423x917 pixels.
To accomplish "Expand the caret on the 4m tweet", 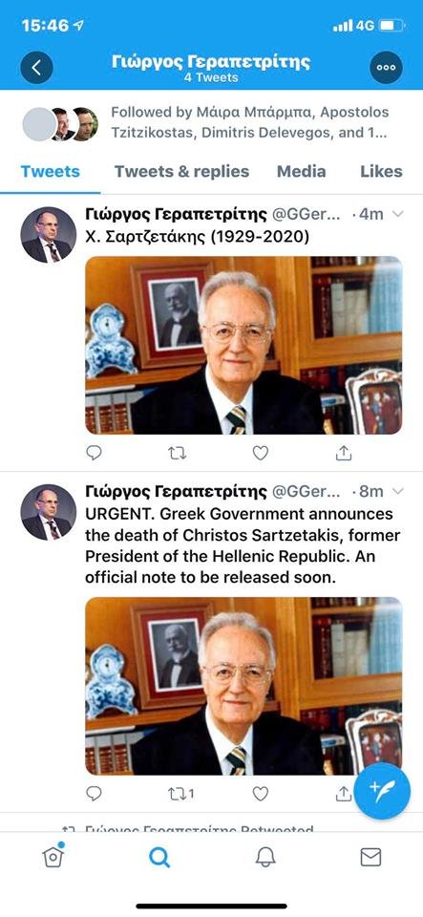I will tap(397, 215).
